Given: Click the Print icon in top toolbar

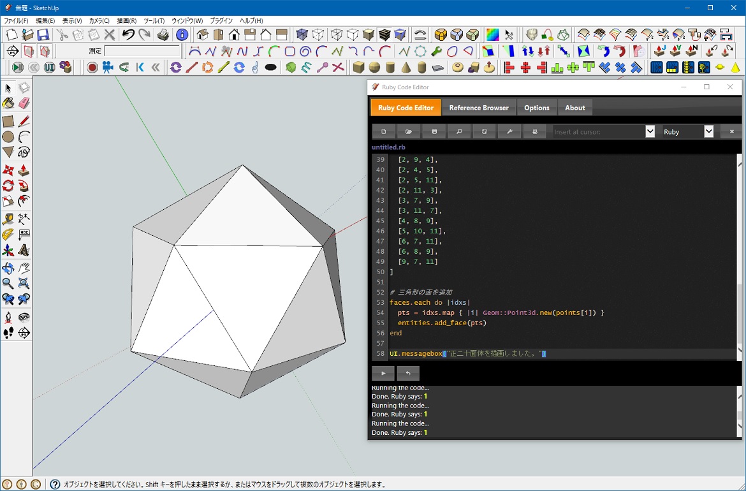Looking at the screenshot, I should (163, 34).
